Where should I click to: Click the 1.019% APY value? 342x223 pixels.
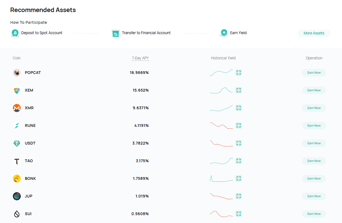142,196
